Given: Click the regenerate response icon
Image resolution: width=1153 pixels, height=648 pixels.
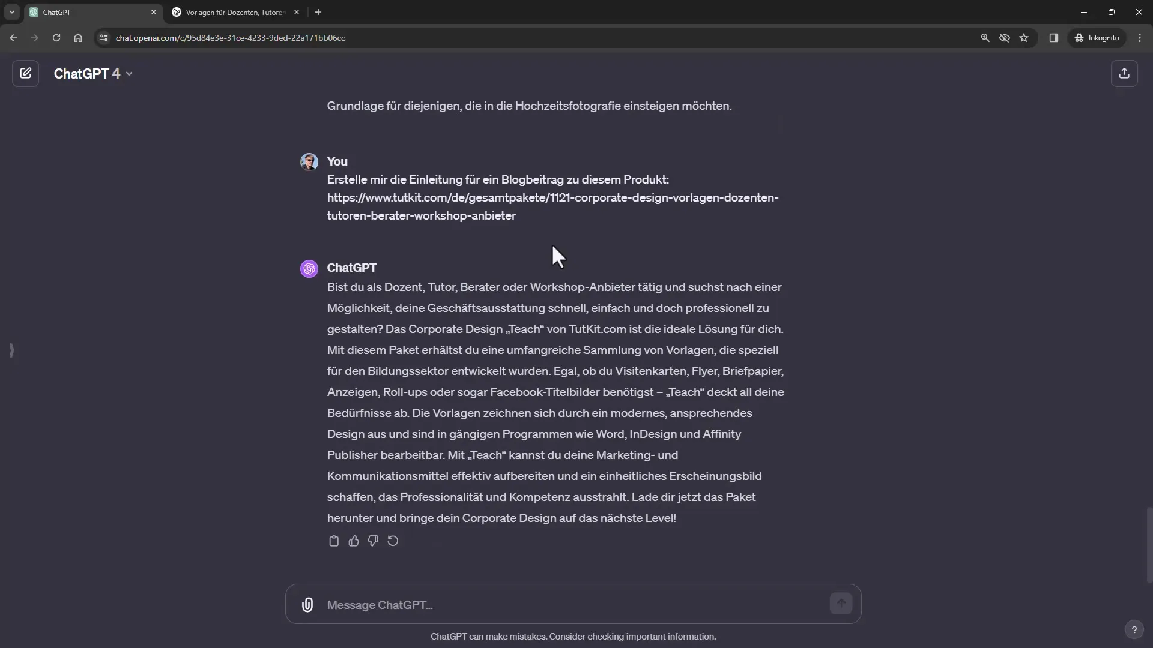Looking at the screenshot, I should [393, 541].
